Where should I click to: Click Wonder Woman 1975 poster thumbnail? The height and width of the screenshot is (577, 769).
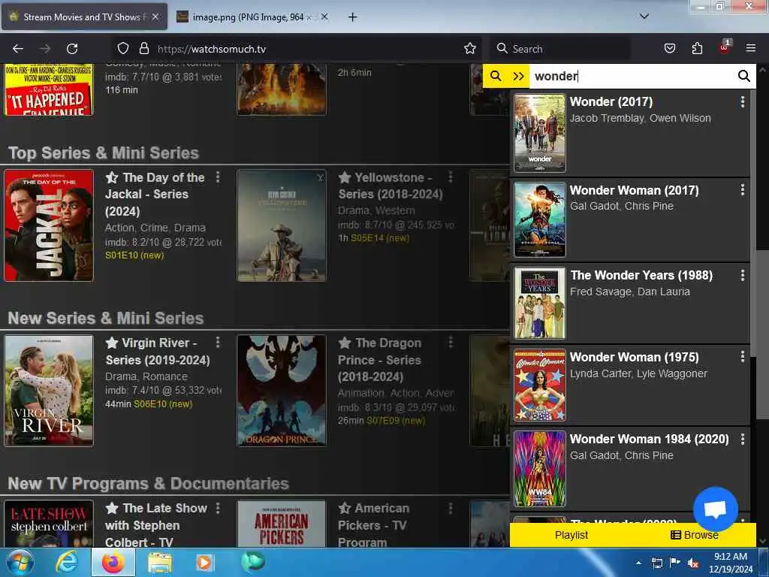539,385
